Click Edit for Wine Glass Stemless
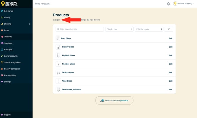 coord(171,90)
